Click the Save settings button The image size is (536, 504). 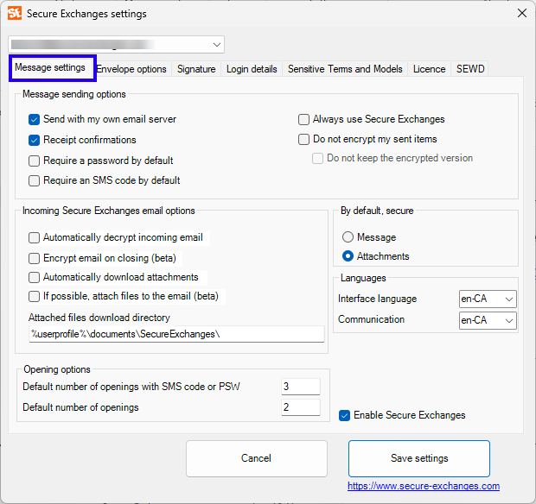pos(419,458)
